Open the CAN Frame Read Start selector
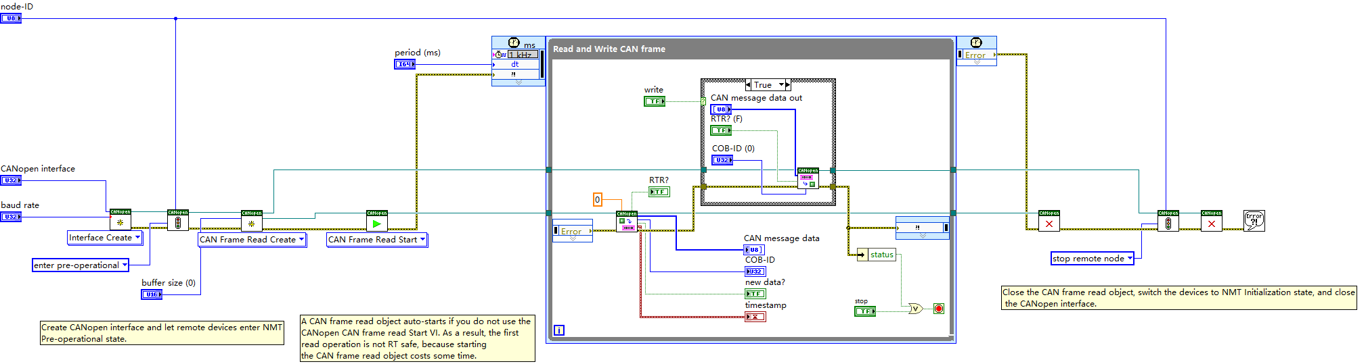The width and height of the screenshot is (1366, 364). click(x=422, y=240)
